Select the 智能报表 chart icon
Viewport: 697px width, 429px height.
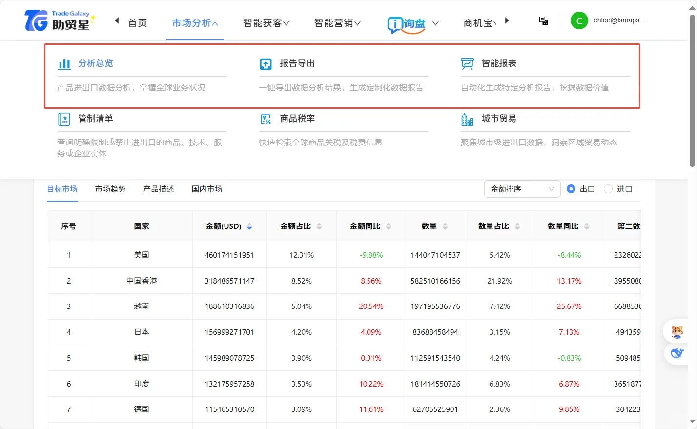[x=467, y=63]
